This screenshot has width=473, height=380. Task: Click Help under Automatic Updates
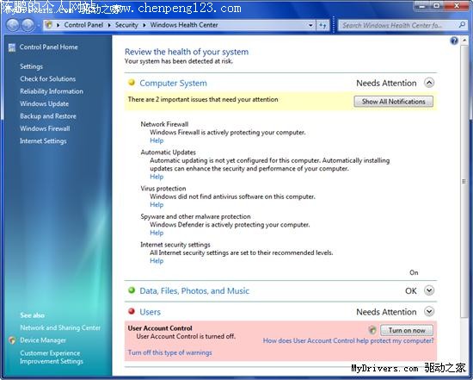pos(157,177)
